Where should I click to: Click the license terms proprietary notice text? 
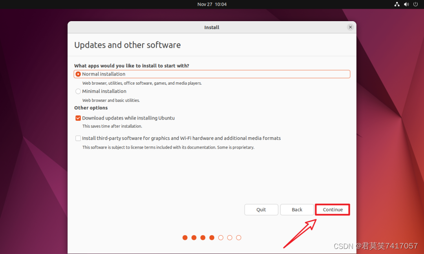pyautogui.click(x=168, y=147)
